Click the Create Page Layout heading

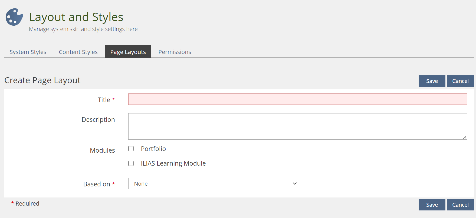[42, 80]
